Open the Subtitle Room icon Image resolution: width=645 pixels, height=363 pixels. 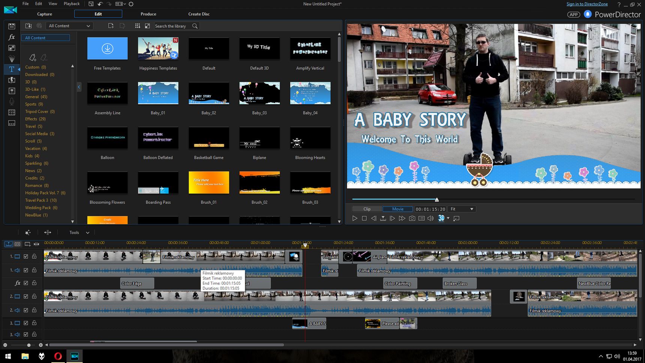coord(12,123)
